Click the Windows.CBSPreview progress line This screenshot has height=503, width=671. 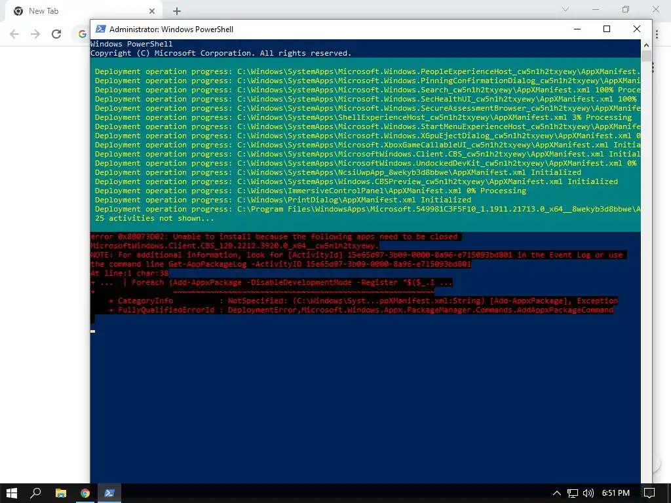coord(356,181)
